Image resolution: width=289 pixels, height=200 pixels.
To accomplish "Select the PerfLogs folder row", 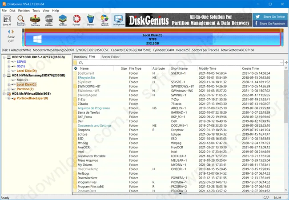I will [x=178, y=173].
